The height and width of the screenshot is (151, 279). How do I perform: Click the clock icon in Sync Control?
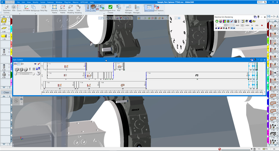[38, 73]
